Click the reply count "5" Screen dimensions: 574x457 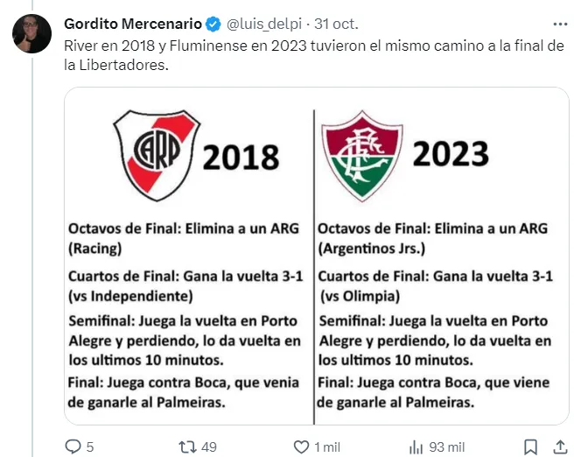tap(90, 446)
